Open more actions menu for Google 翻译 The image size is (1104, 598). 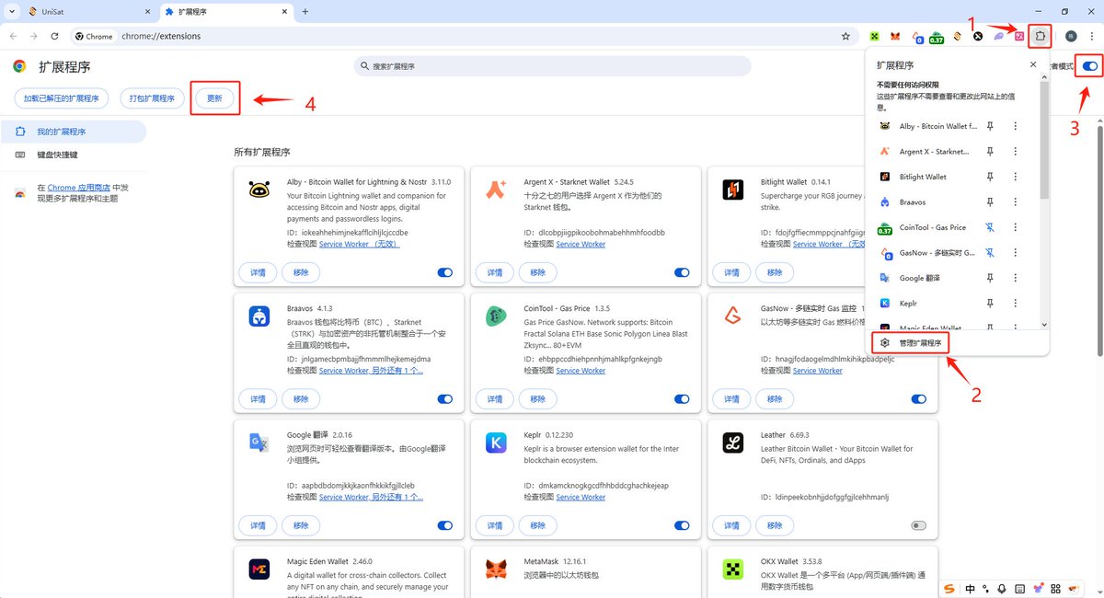(1015, 278)
